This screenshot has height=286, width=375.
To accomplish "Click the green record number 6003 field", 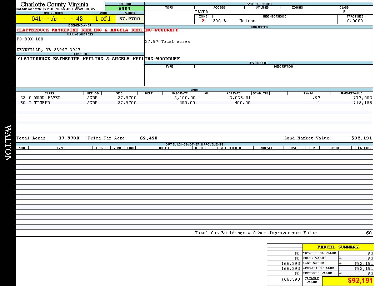I will pyautogui.click(x=125, y=9).
